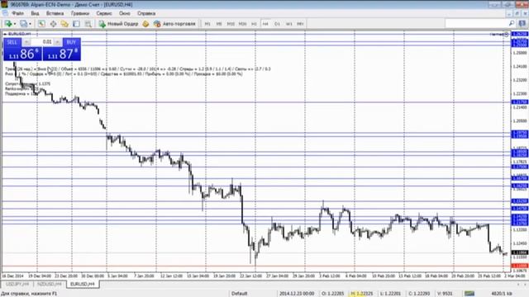529x297 pixels.
Task: Switch chart to MN timeframe
Action: [300, 24]
